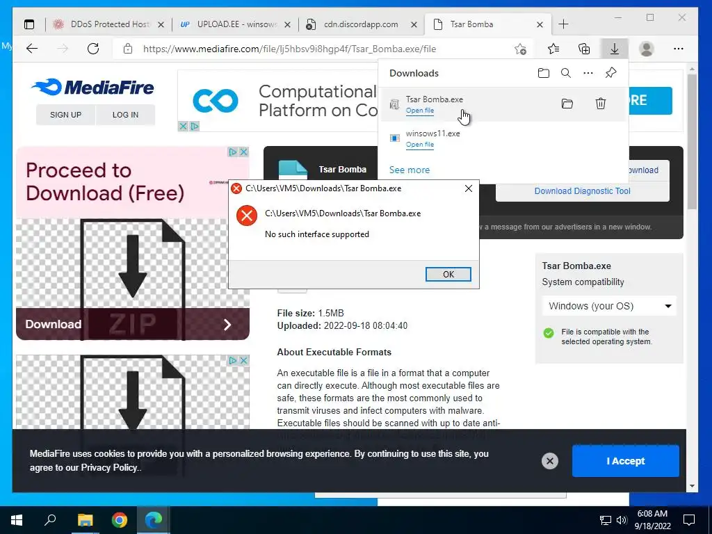This screenshot has height=534, width=712.
Task: Select the Tsar Bomba browser tab
Action: [x=486, y=24]
